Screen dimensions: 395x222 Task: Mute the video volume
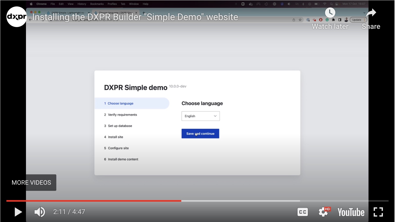[x=39, y=212]
